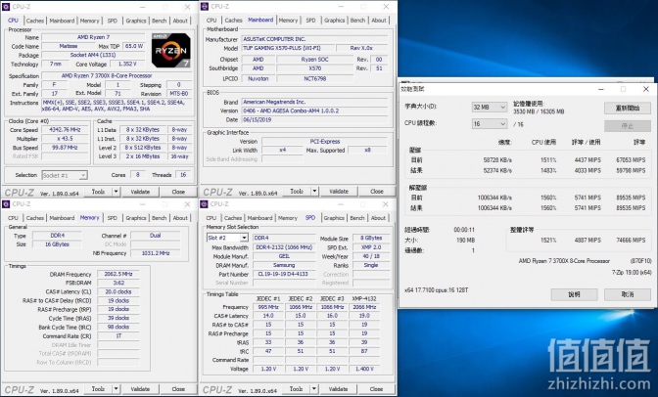Click Validate in the CPU-Z SPD window
The image size is (658, 397).
[x=338, y=389]
